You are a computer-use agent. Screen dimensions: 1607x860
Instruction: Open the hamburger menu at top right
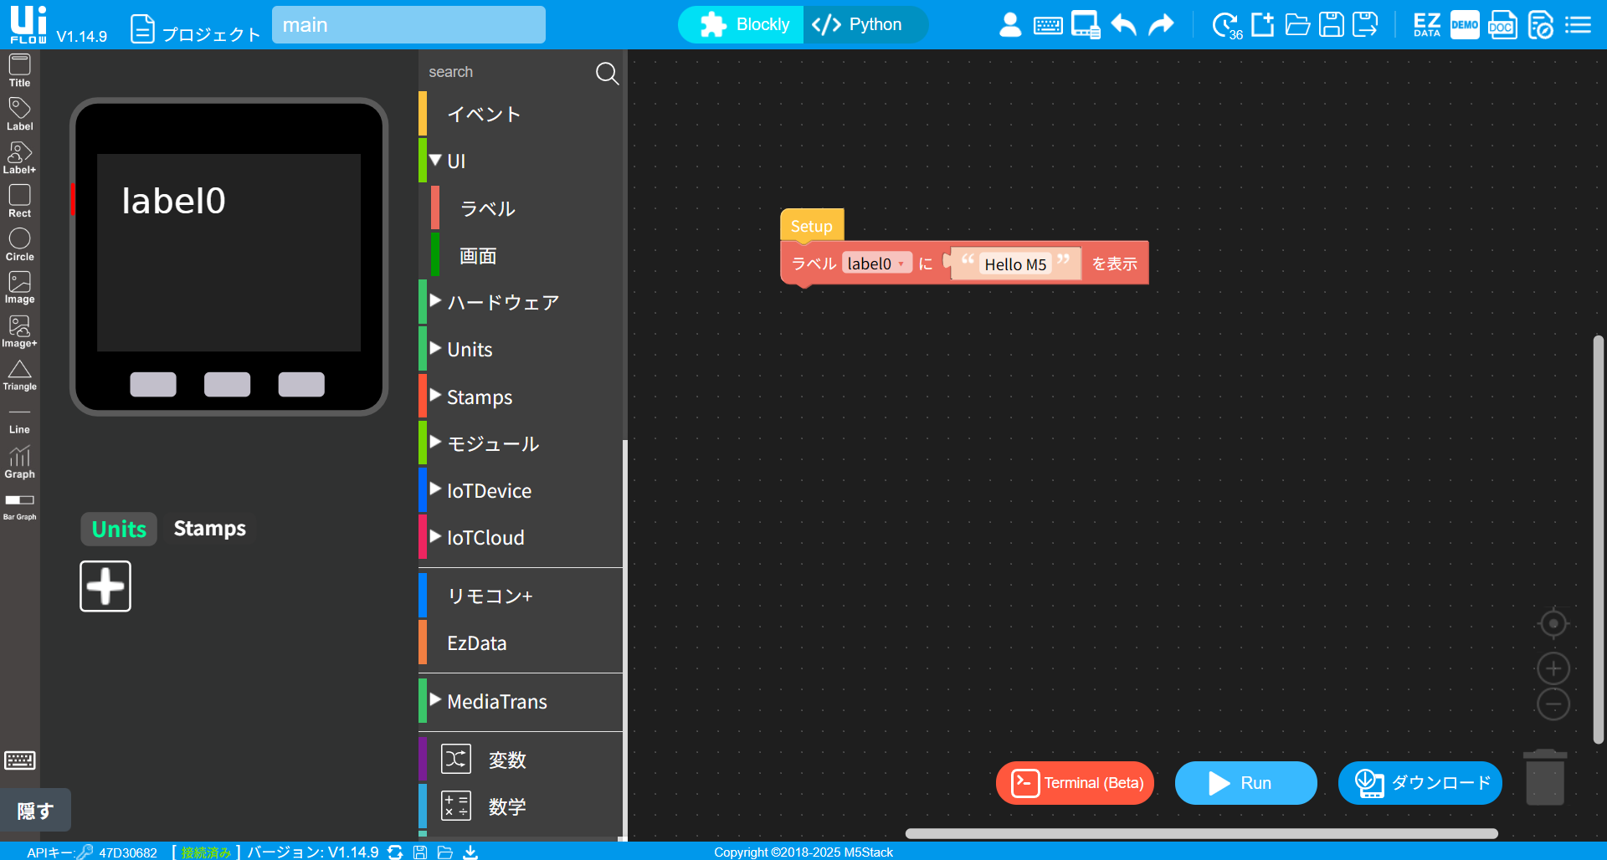(1578, 25)
